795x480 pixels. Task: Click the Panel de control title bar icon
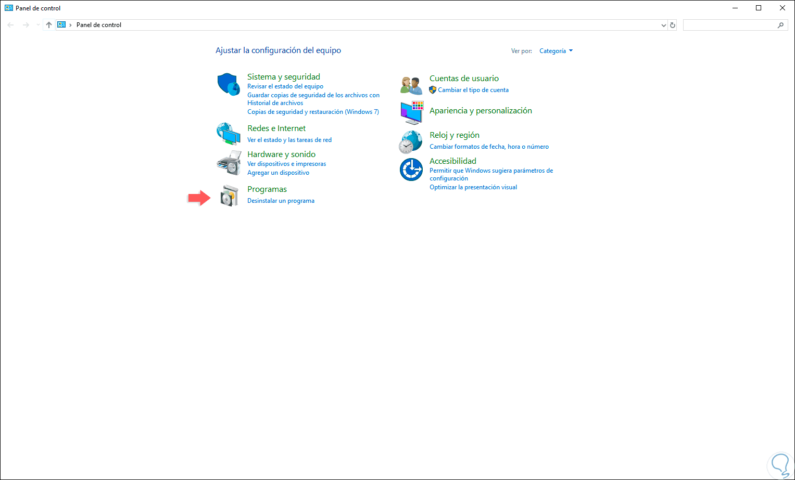tap(8, 8)
